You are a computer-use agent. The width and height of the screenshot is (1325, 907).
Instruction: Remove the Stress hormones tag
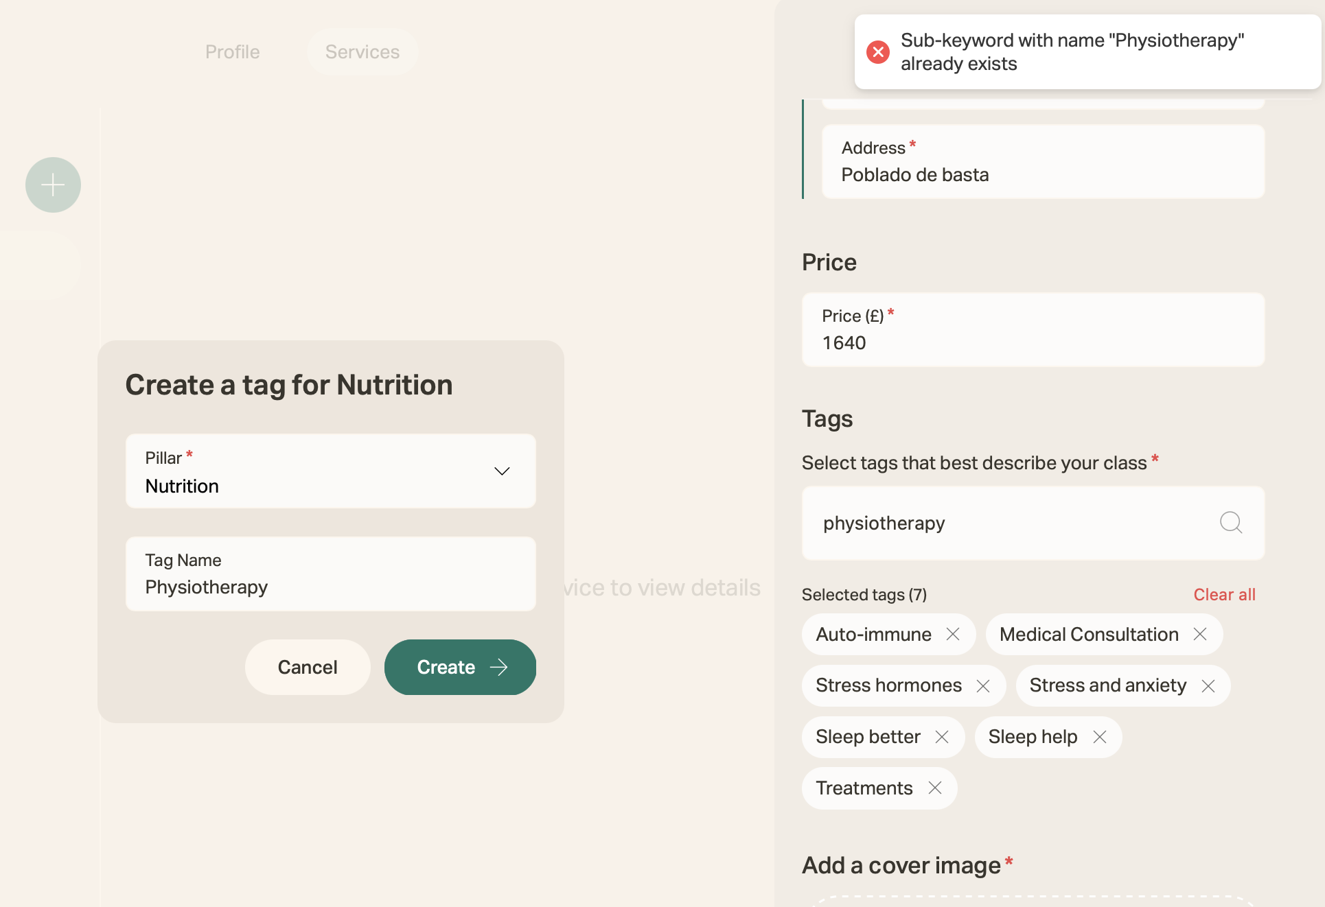983,685
